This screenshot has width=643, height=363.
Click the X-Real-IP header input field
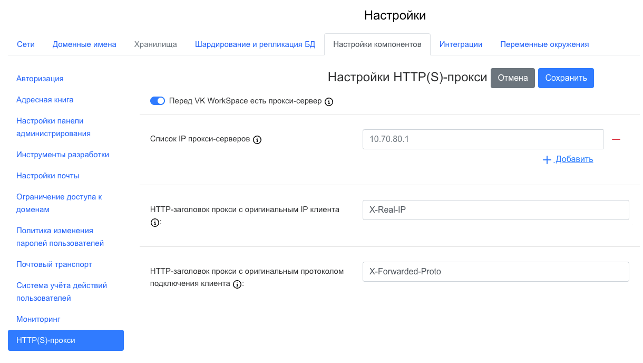(495, 210)
